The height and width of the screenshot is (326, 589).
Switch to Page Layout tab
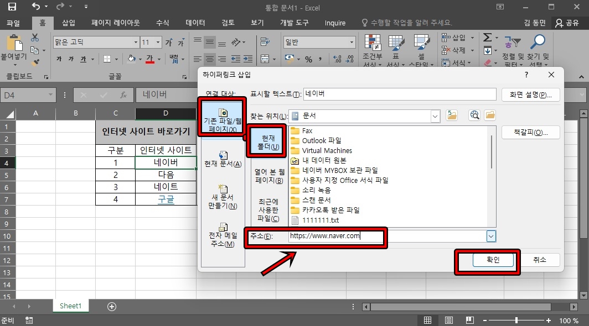(115, 23)
